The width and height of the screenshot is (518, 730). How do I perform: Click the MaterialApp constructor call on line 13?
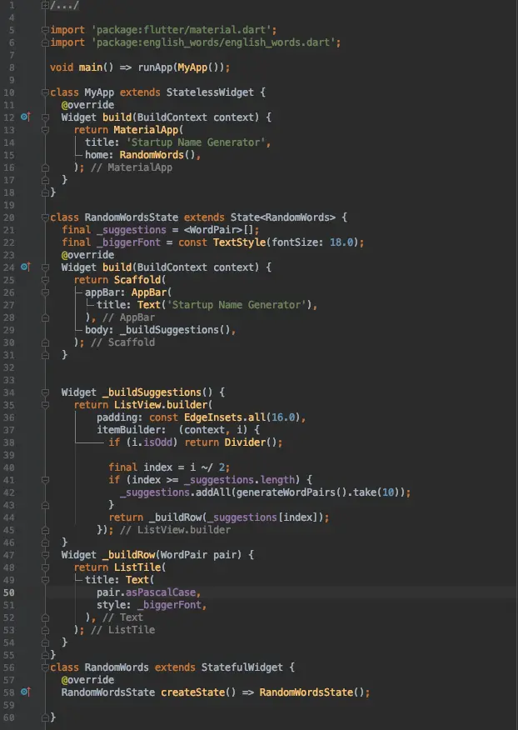147,130
